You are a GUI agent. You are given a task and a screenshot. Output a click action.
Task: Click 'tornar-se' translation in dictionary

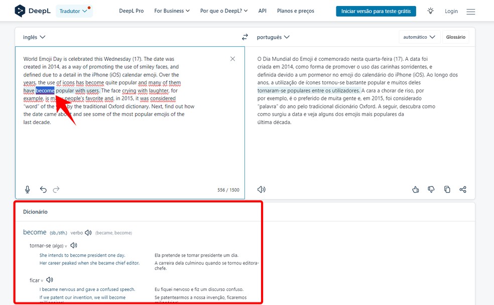(40, 245)
